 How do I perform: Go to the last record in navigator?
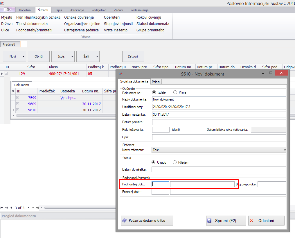click(x=37, y=208)
